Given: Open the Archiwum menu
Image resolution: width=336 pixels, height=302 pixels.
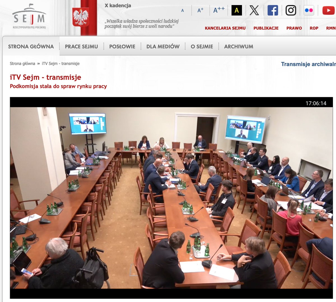Looking at the screenshot, I should tap(239, 46).
